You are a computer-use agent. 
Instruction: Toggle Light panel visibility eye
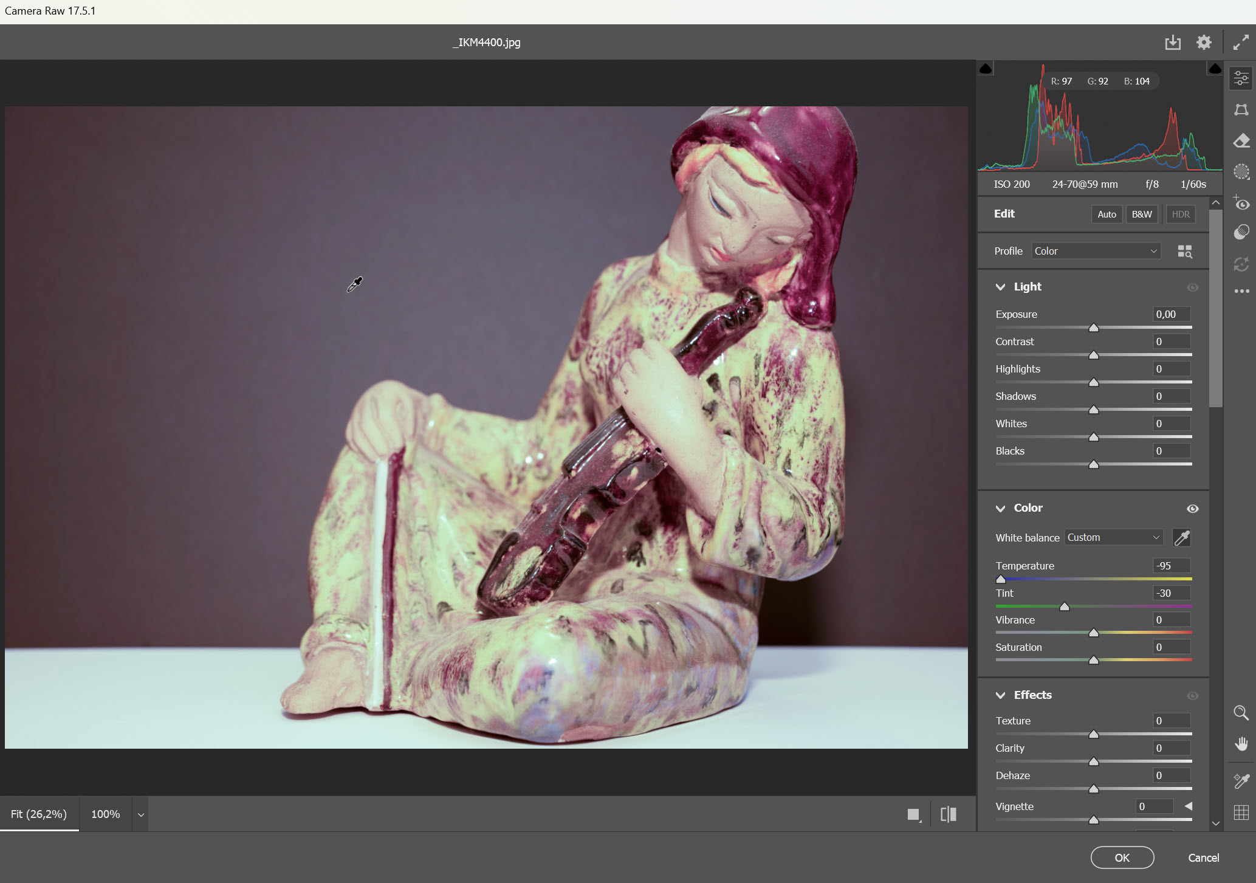pos(1192,287)
